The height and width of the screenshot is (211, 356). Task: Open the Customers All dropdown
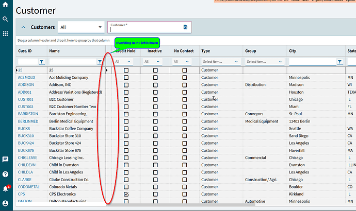(81, 27)
